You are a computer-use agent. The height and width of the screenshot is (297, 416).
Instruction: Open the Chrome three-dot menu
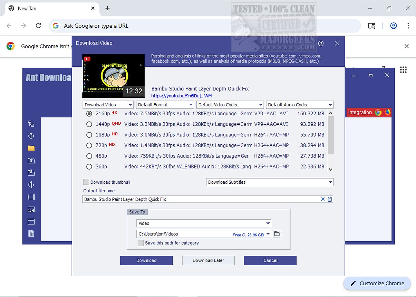click(x=408, y=26)
